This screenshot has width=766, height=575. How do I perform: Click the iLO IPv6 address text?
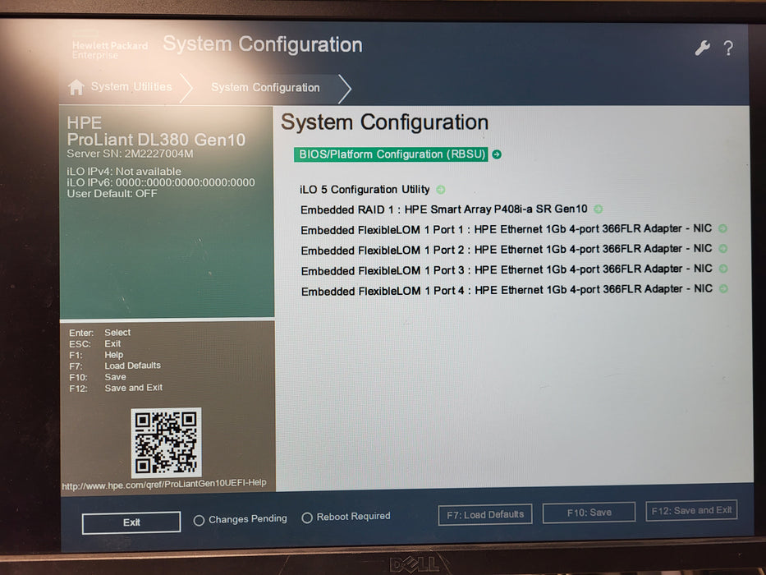(161, 182)
